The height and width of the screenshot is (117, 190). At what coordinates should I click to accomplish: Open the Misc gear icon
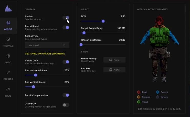click(8, 56)
